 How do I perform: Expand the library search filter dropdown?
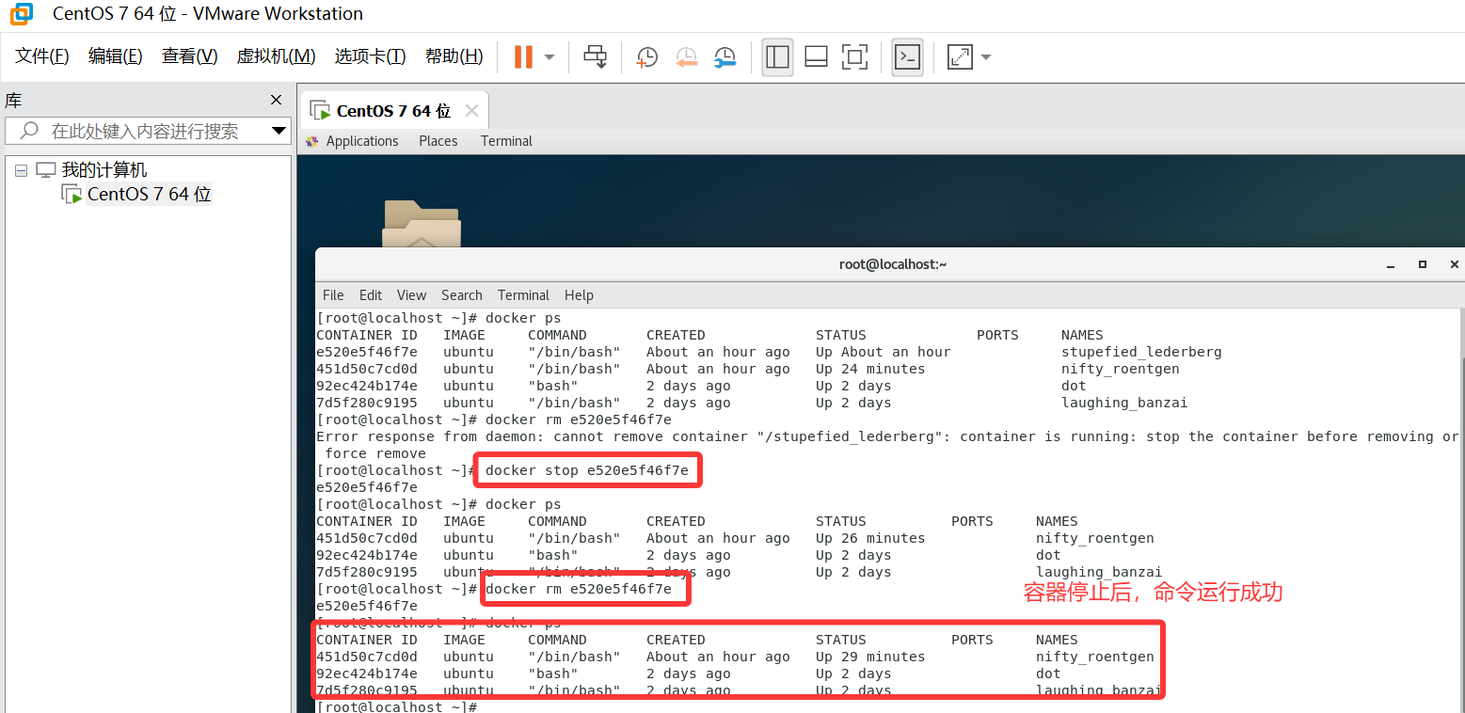(279, 131)
